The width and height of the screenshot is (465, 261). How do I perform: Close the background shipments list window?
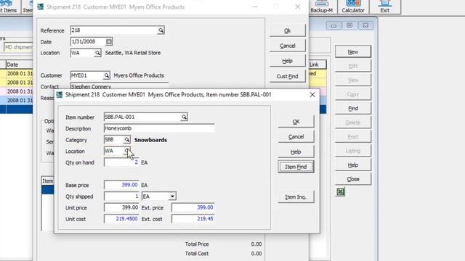[x=365, y=25]
